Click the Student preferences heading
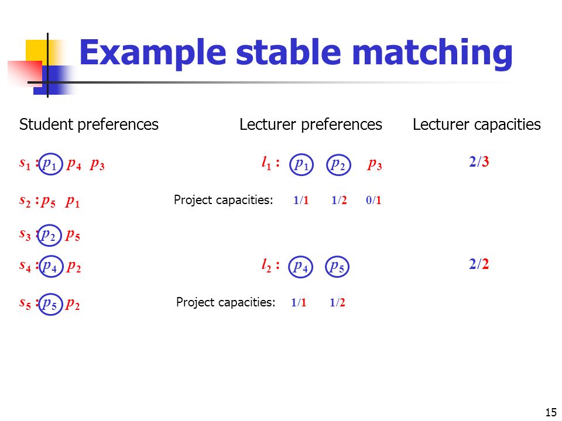 (88, 125)
